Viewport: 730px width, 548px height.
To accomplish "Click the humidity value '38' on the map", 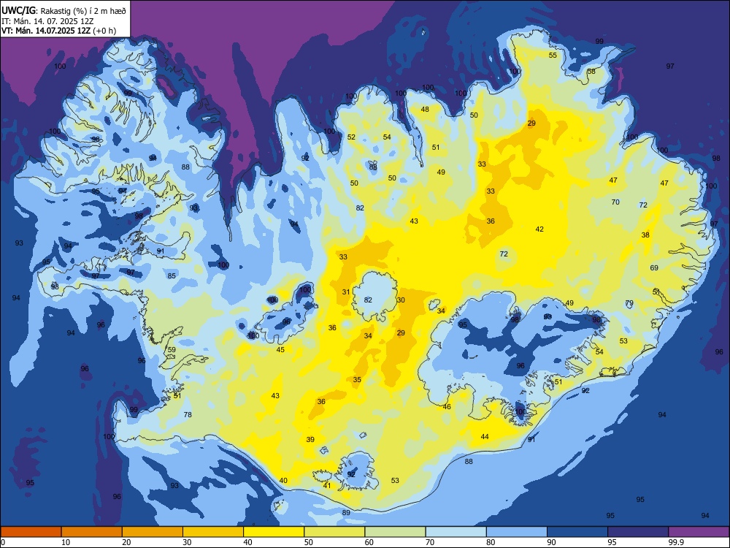I will click(645, 235).
